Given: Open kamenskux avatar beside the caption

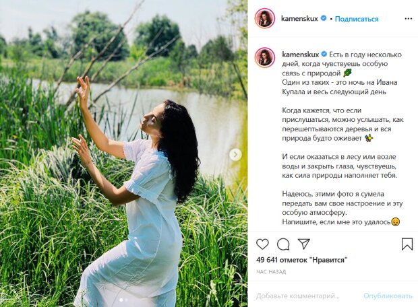Looking at the screenshot, I should tap(265, 58).
